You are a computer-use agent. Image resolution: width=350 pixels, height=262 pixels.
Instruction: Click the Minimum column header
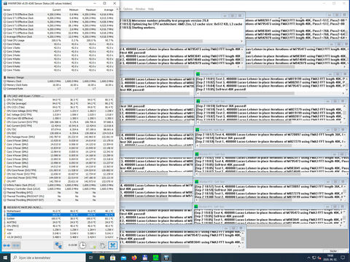tap(74, 9)
